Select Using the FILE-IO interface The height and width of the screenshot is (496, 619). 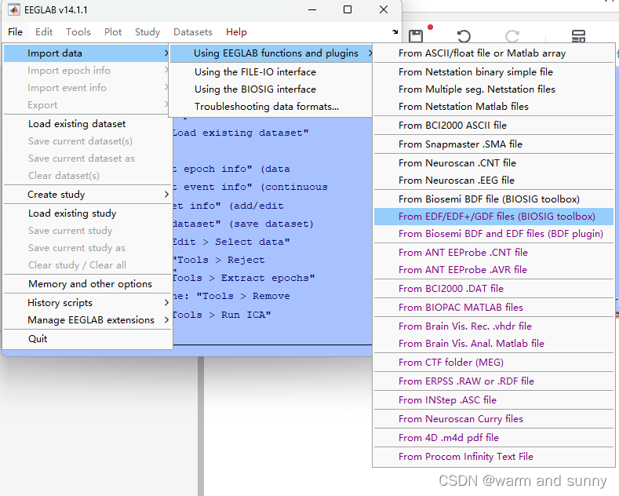[271, 72]
